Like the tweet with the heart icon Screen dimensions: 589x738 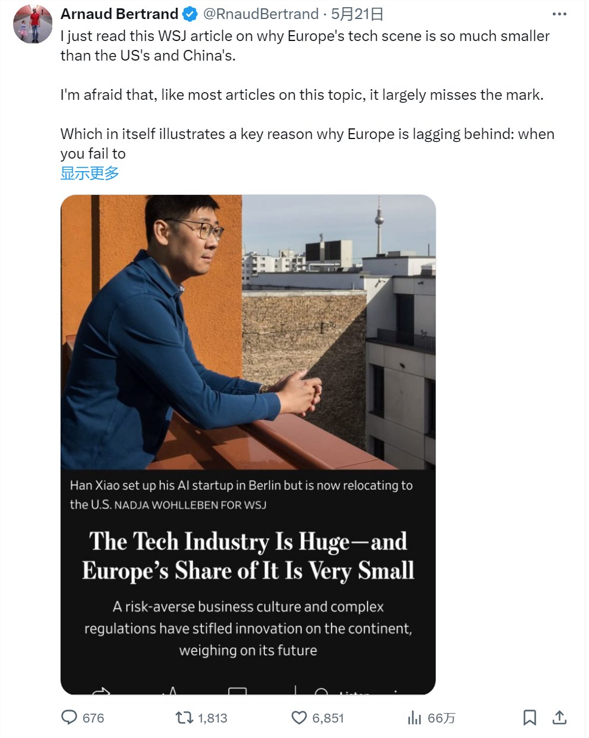tap(299, 718)
